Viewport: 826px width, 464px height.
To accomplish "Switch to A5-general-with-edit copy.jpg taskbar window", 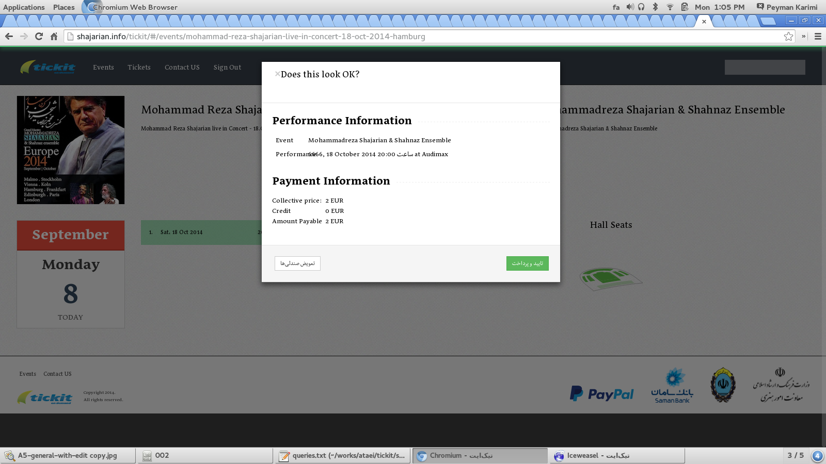I will [x=68, y=456].
